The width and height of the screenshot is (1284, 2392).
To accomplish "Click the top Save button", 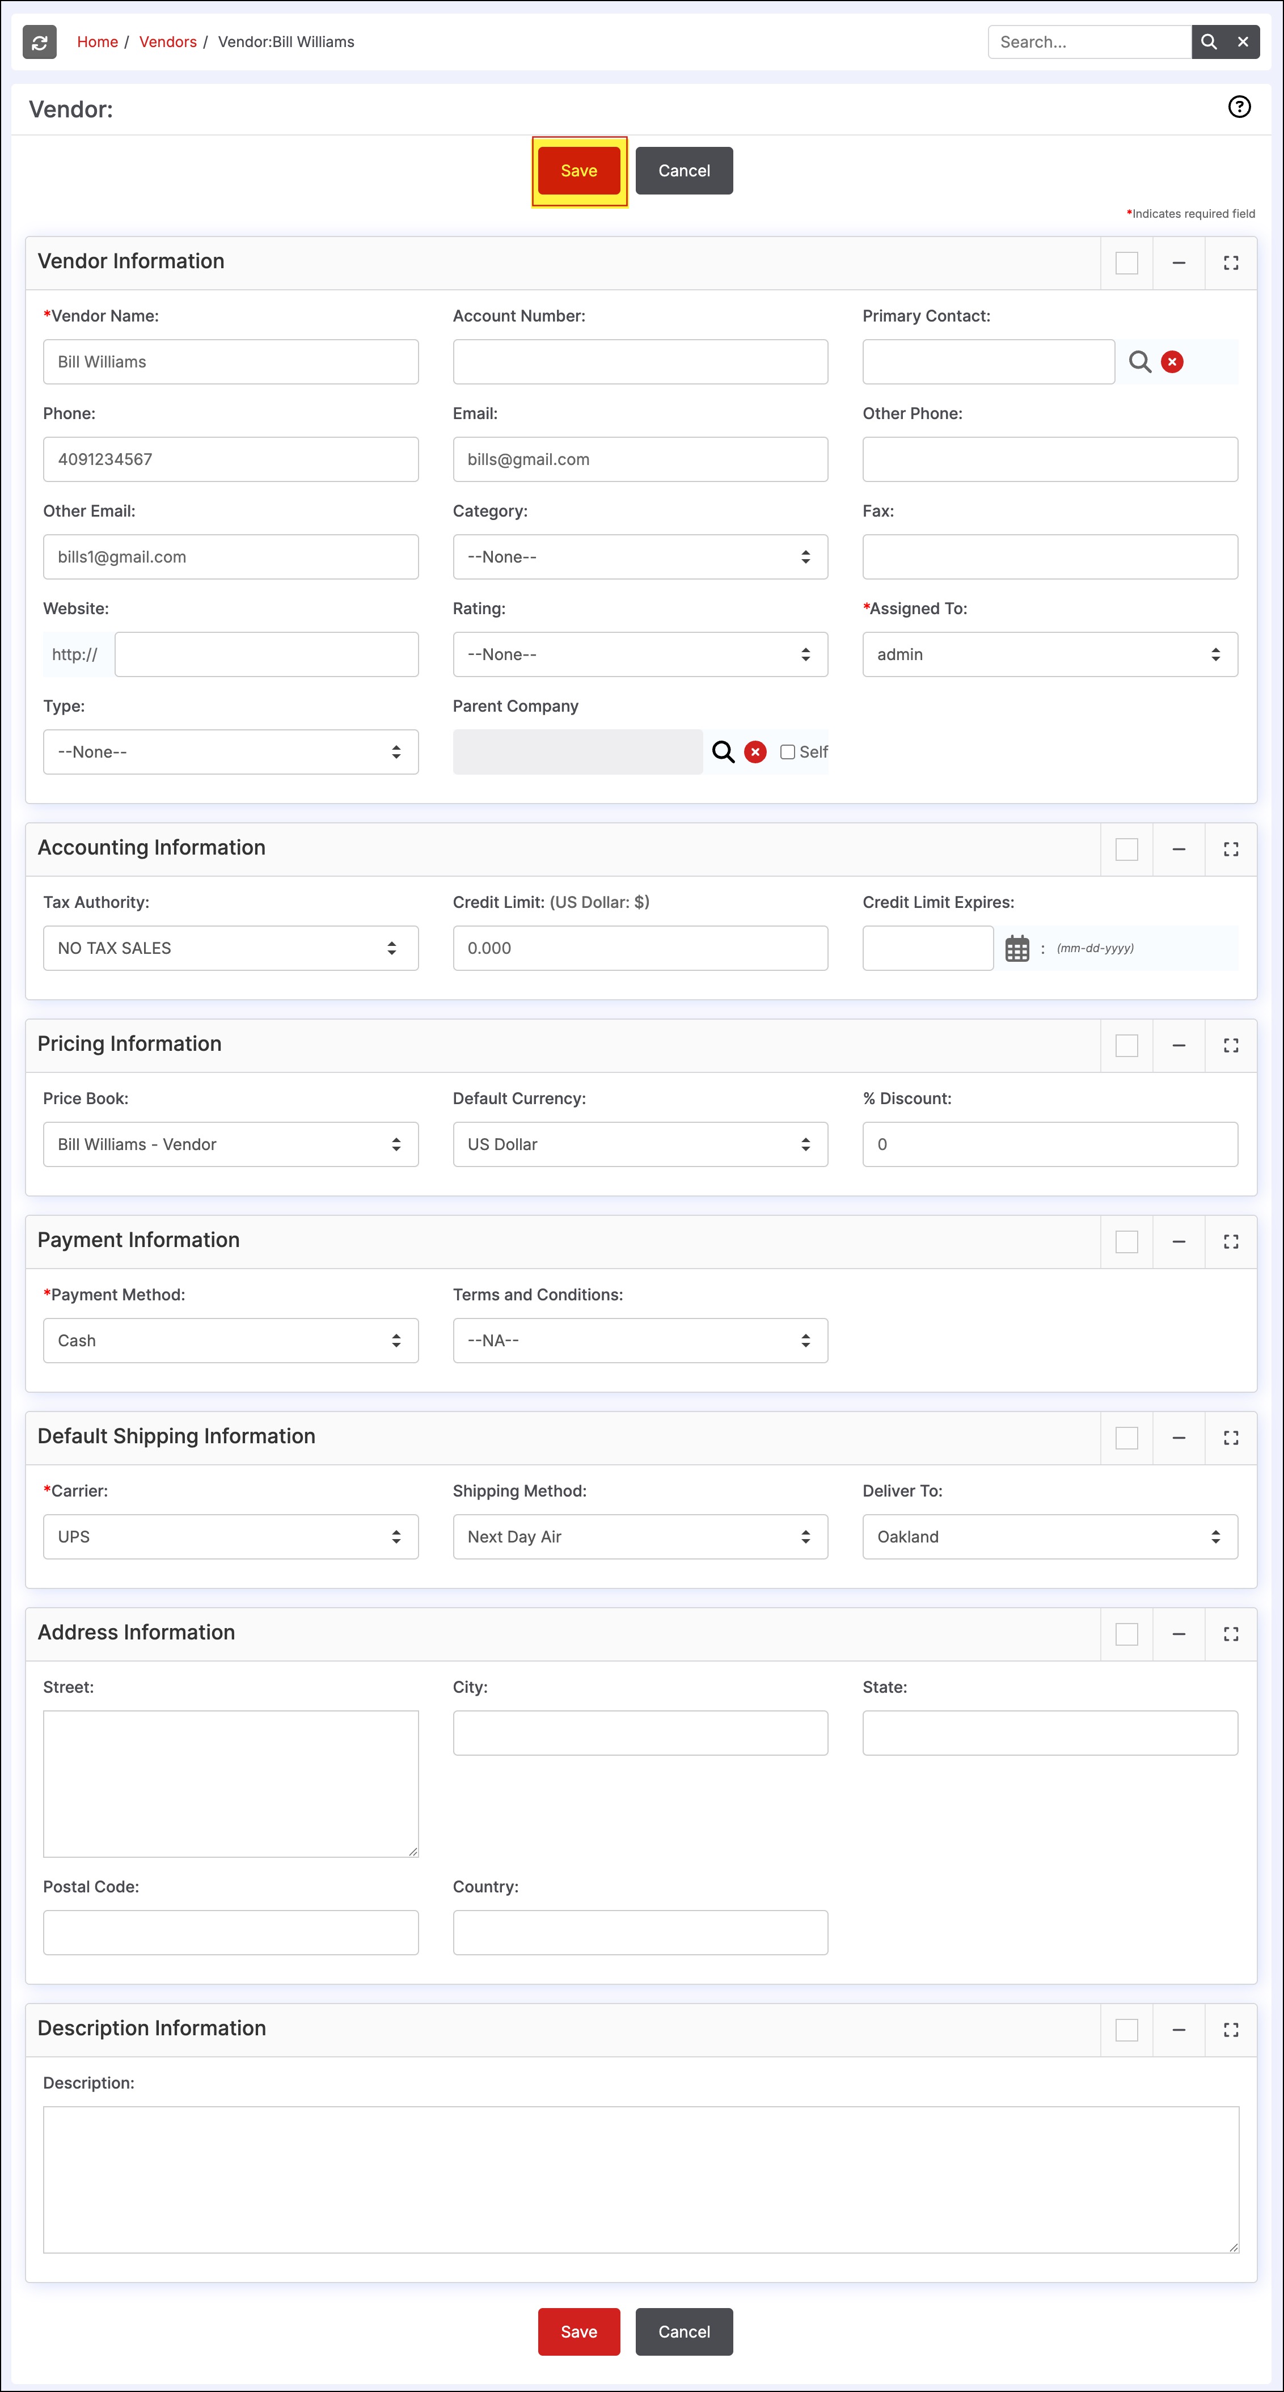I will point(578,171).
